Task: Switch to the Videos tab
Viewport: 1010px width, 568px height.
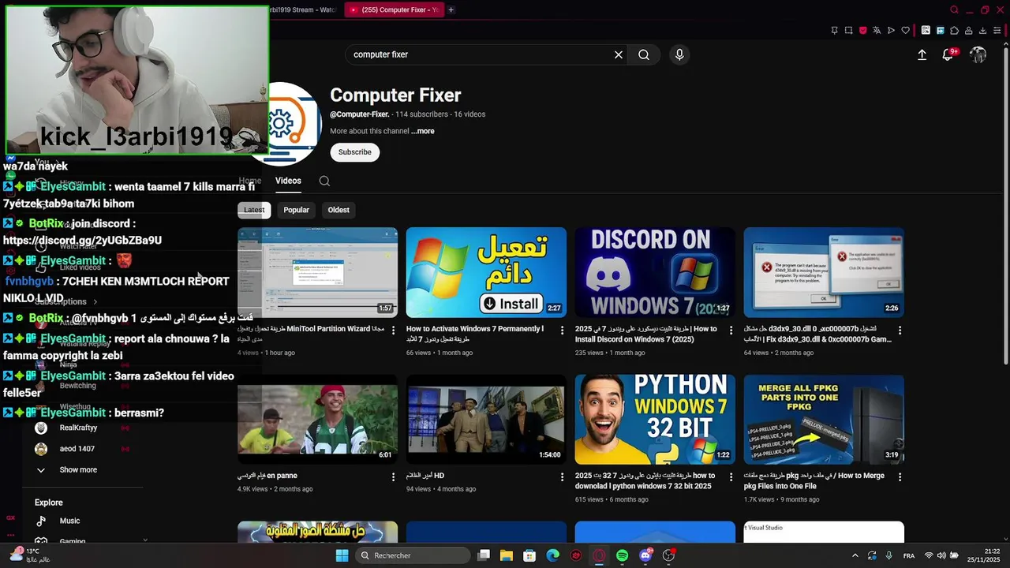Action: 288,181
